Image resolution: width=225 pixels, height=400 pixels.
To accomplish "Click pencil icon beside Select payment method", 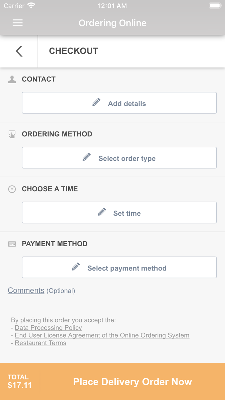I will 76,267.
